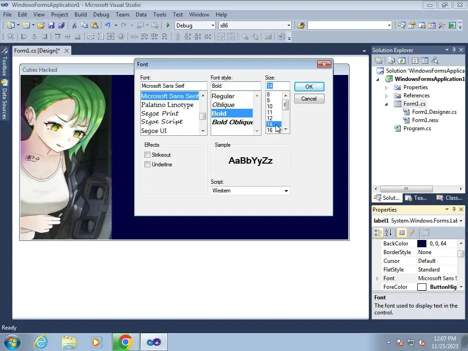Click the Align Lefts layout icon
This screenshot has height=351, width=468.
24,37
